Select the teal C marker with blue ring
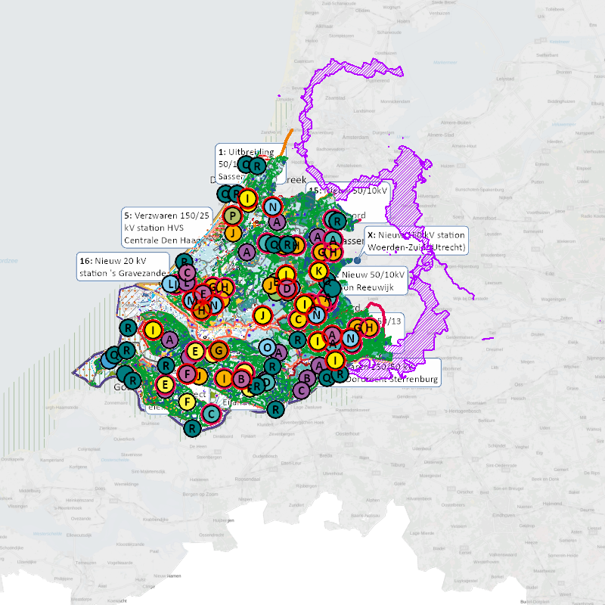Image resolution: width=605 pixels, height=605 pixels. [x=211, y=414]
